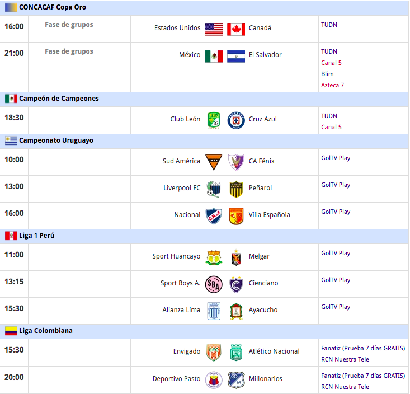410x394 pixels.
Task: Open the Blim channel link
Action: (x=327, y=74)
